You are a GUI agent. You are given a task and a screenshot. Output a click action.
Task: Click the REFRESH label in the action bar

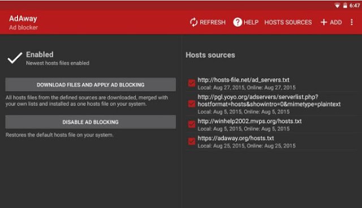coord(213,22)
